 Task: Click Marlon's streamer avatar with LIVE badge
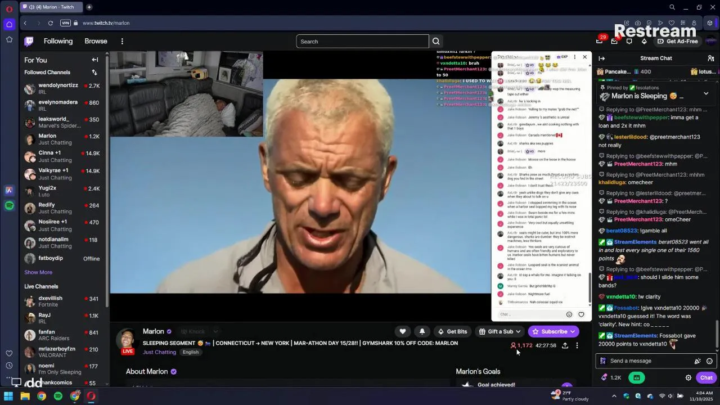point(128,340)
